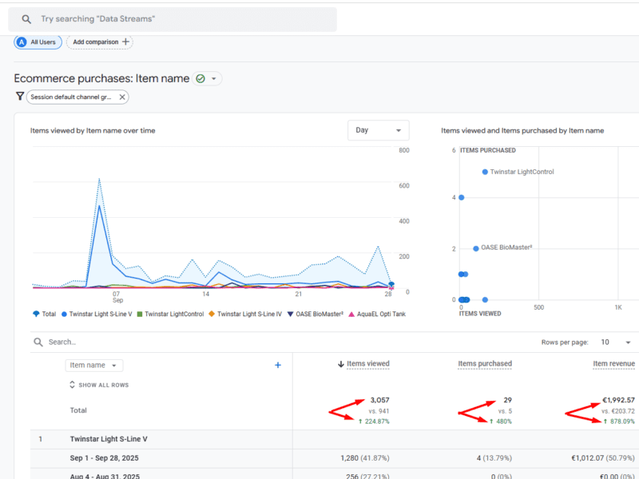Click the AquaEL Opti Tank legend marker
The height and width of the screenshot is (479, 639).
(352, 314)
